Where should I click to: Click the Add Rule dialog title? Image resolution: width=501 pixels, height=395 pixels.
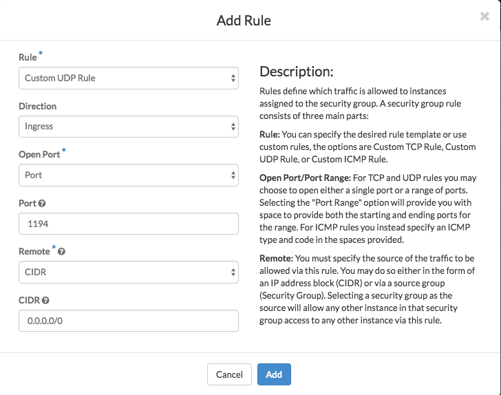pyautogui.click(x=244, y=21)
